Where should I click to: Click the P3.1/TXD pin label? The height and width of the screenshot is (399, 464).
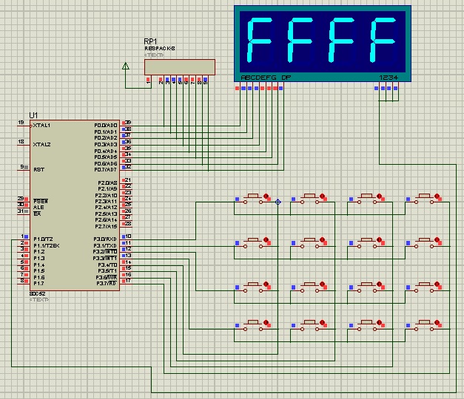105,245
